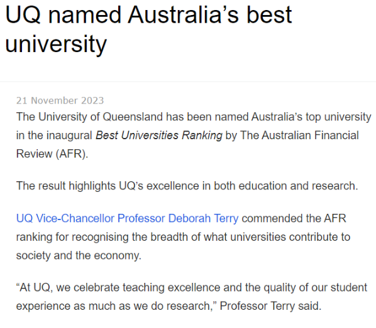The height and width of the screenshot is (328, 376).
Task: Click the opening words The University of Queensland
Action: click(89, 117)
